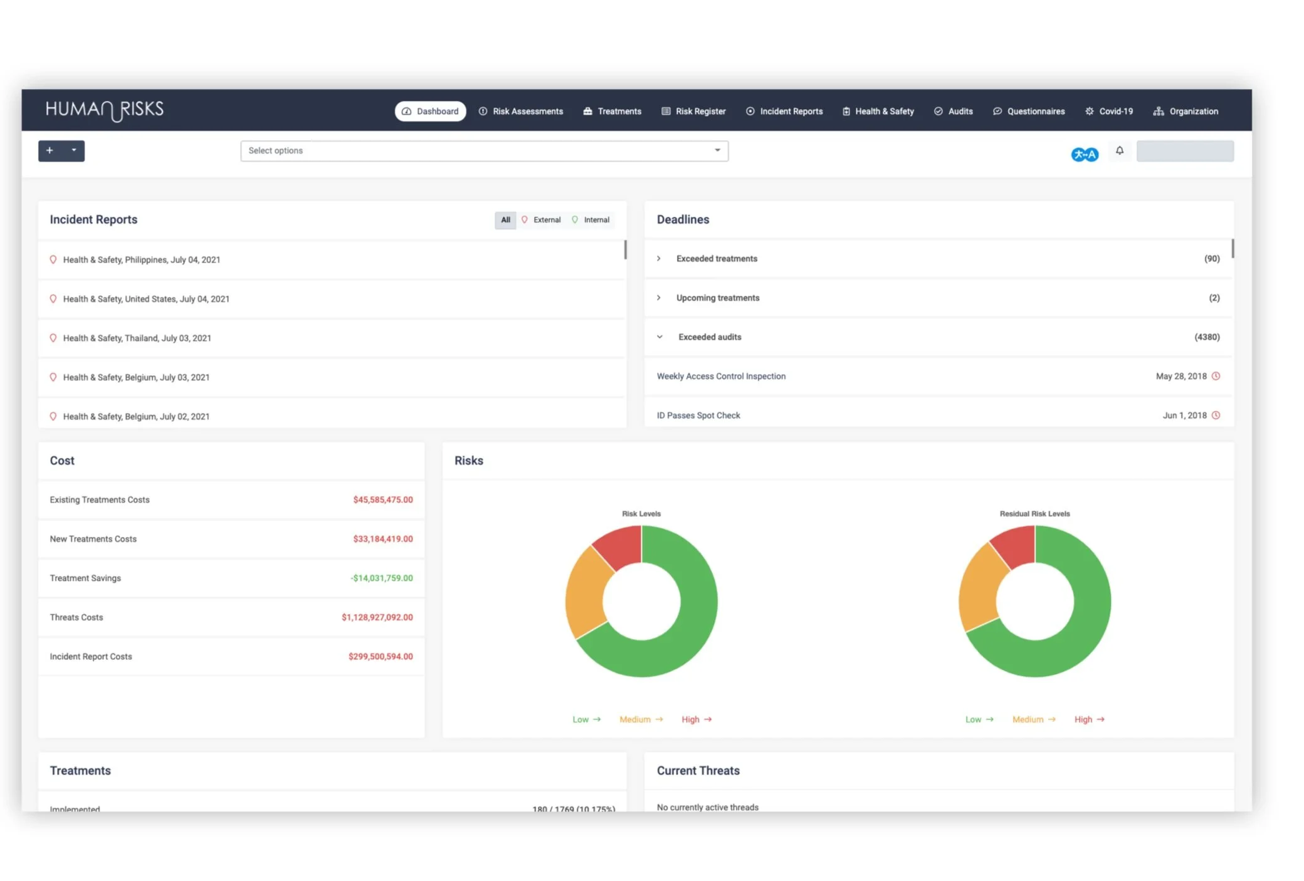Click the Incident Reports list scrollbar
Image resolution: width=1304 pixels, height=881 pixels.
[x=625, y=249]
